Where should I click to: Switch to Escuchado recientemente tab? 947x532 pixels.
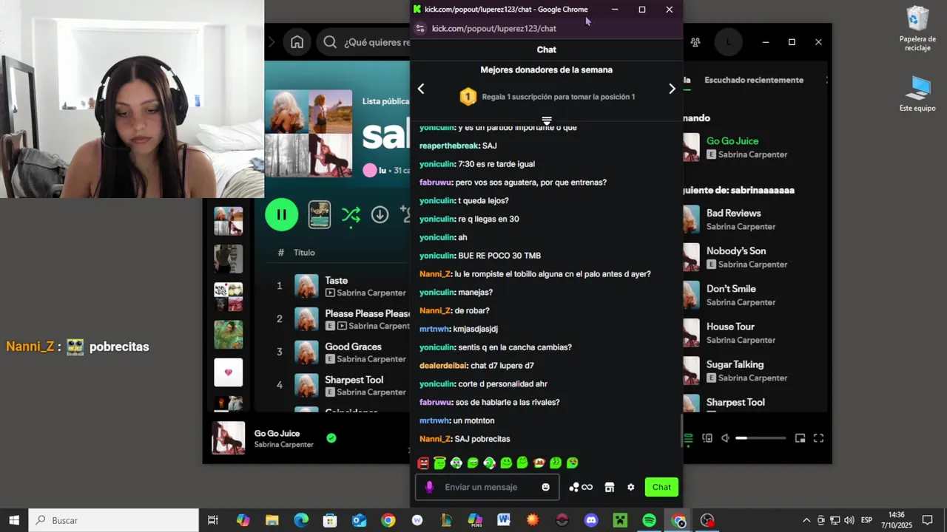coord(753,80)
